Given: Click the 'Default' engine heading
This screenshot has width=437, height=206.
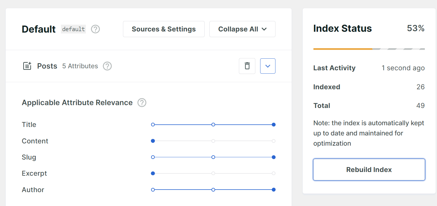Looking at the screenshot, I should click(39, 29).
